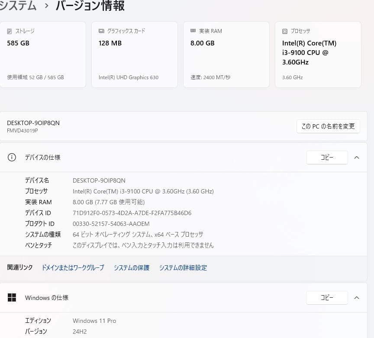Select the バージョン情報 breadcrumb item
This screenshot has height=338, width=374.
[x=90, y=6]
